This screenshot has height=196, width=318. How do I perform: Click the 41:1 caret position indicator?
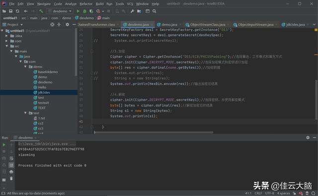(x=248, y=193)
